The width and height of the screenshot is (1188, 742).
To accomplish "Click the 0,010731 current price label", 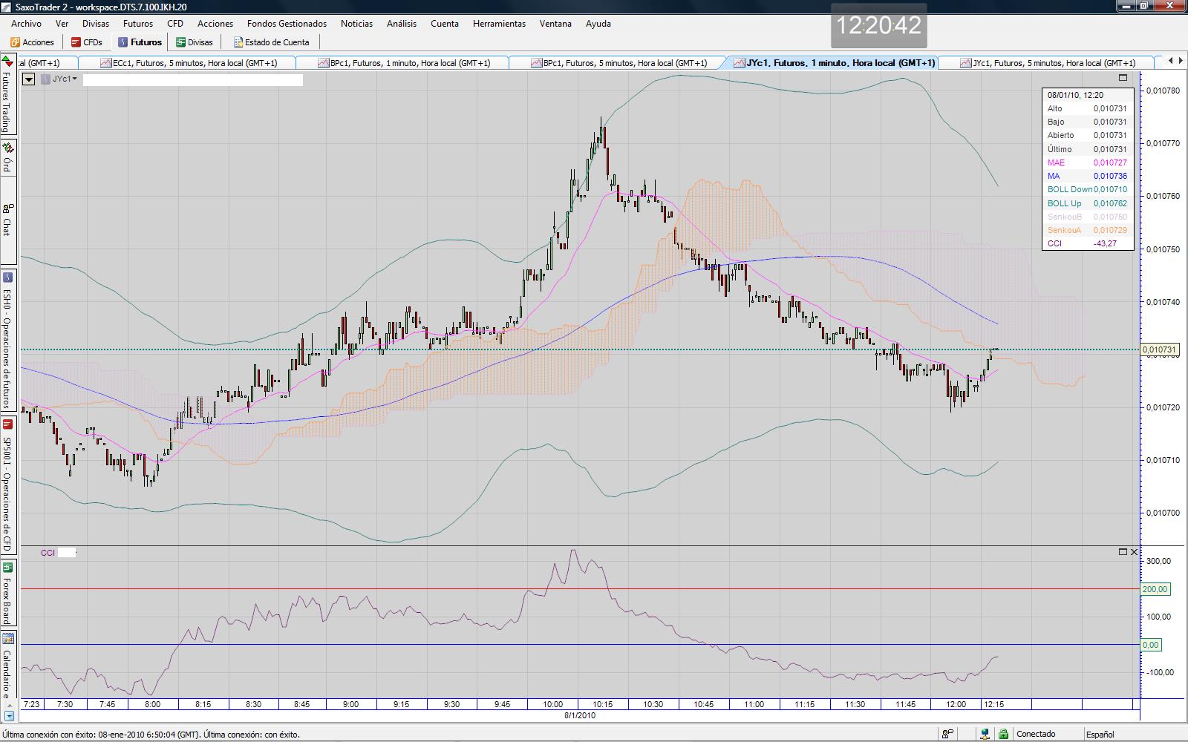I will pyautogui.click(x=1159, y=349).
